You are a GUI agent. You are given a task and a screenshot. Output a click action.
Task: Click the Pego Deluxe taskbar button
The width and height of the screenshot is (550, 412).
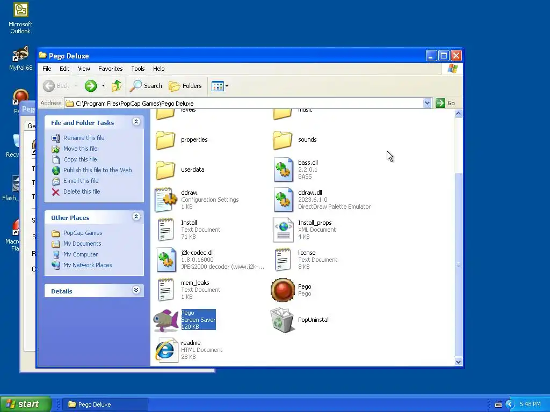click(105, 404)
